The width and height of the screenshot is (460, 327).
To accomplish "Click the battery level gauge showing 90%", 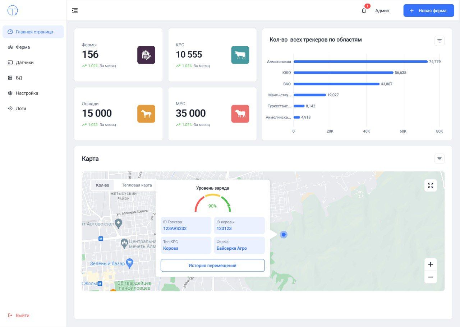I will [212, 203].
